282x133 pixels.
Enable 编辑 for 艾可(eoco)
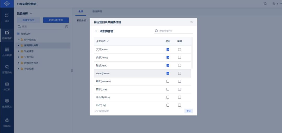[179, 50]
